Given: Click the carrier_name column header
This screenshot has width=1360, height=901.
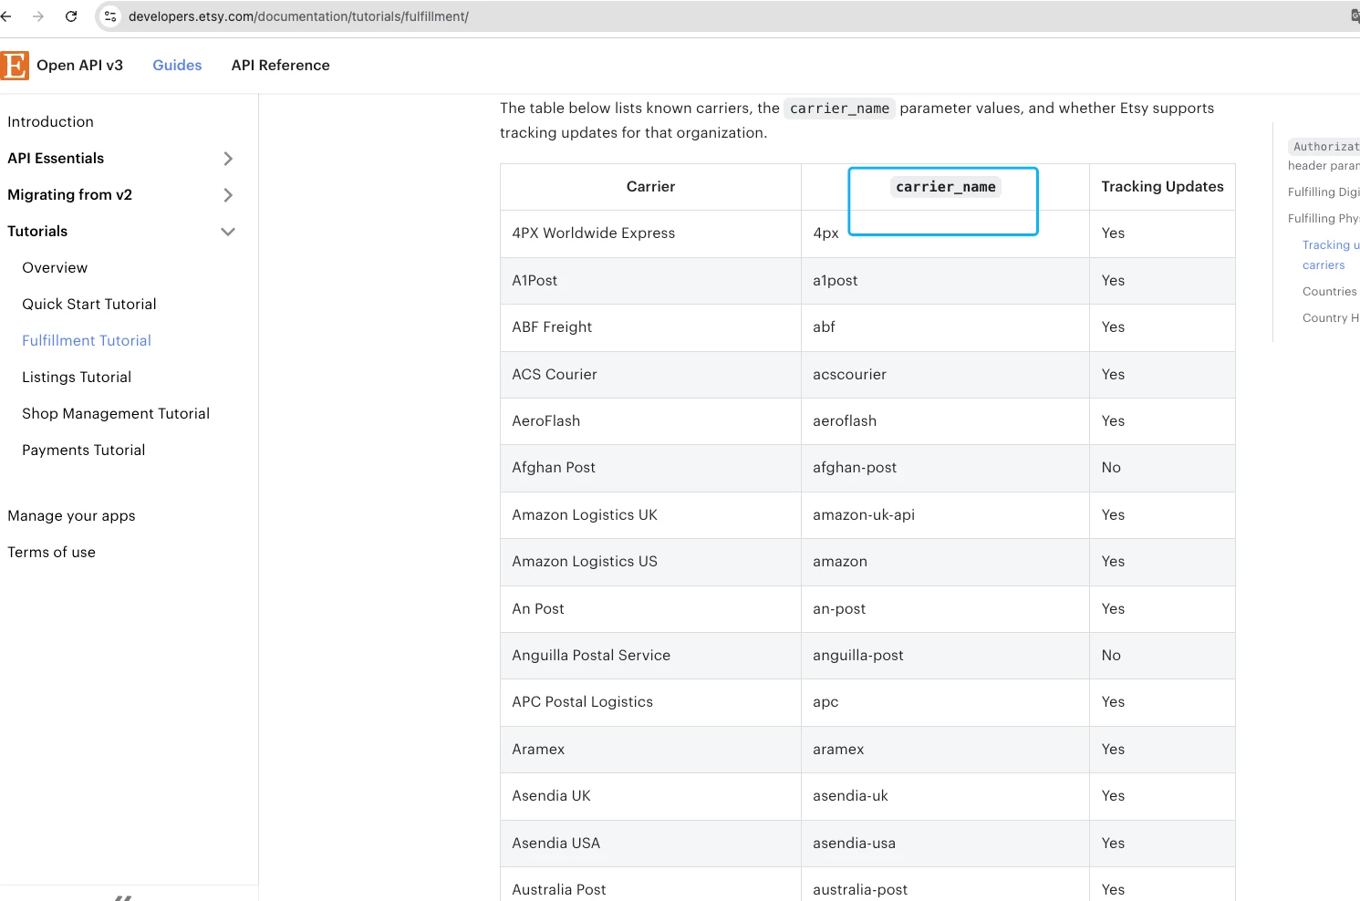Looking at the screenshot, I should pos(945,187).
